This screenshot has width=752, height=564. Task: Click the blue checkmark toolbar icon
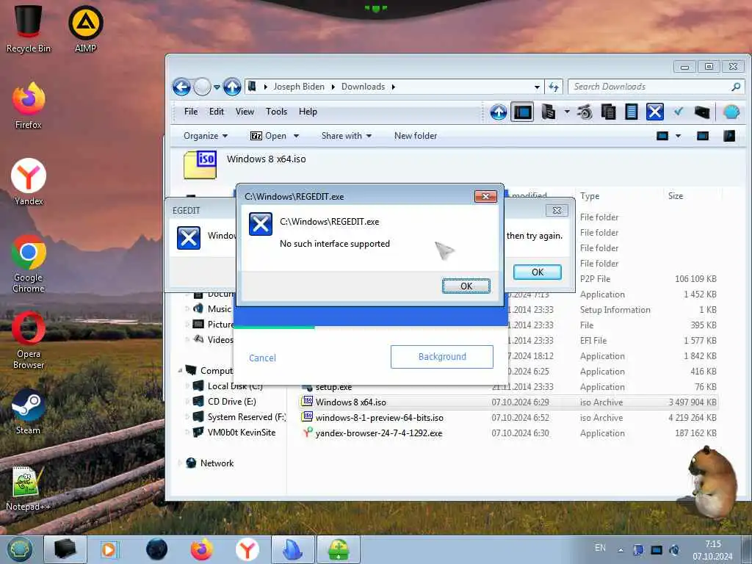tap(678, 112)
